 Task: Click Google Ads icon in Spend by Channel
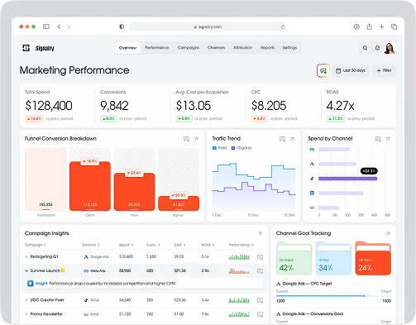coord(312,164)
